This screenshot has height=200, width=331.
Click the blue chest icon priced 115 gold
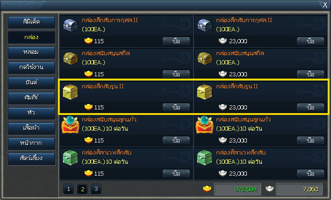[x=70, y=25]
